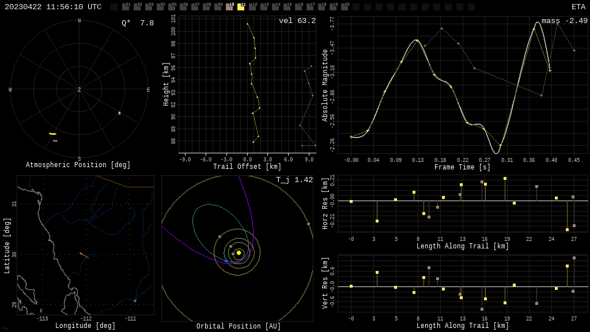This screenshot has height=332, width=590.
Task: Click the Absolute Magnitude axis label
Action: [x=325, y=85]
